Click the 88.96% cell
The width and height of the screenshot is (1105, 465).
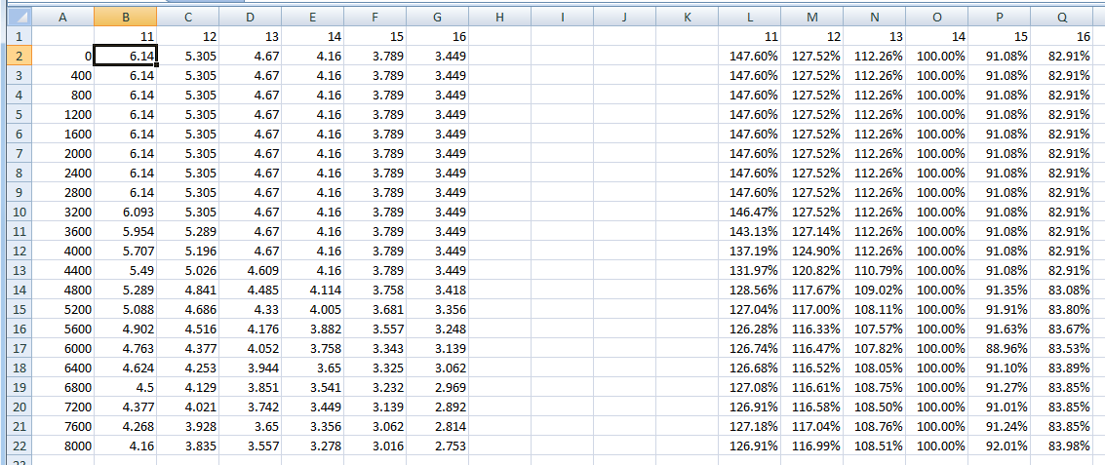coord(999,348)
